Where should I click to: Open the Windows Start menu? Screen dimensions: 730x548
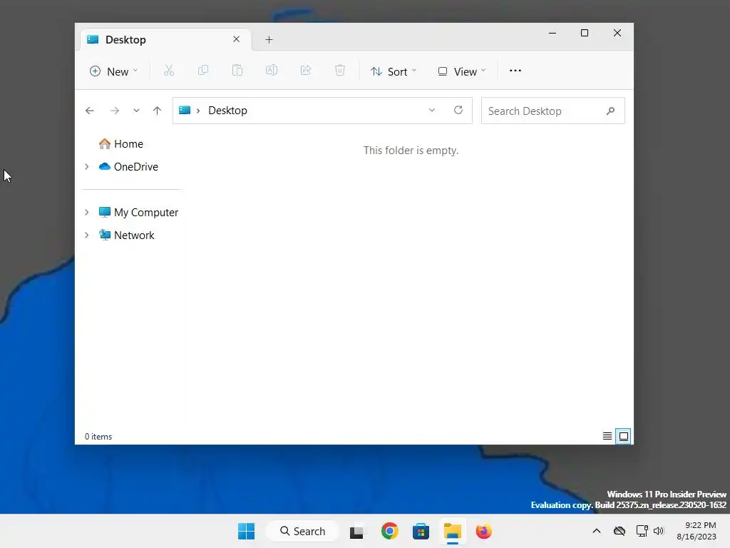click(246, 531)
